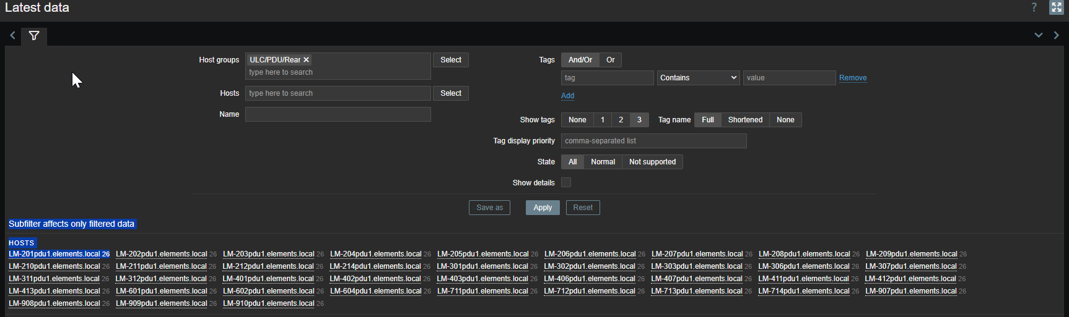The height and width of the screenshot is (317, 1069).
Task: Filter by host LM-301pdu1.elements.local
Action: coord(482,266)
